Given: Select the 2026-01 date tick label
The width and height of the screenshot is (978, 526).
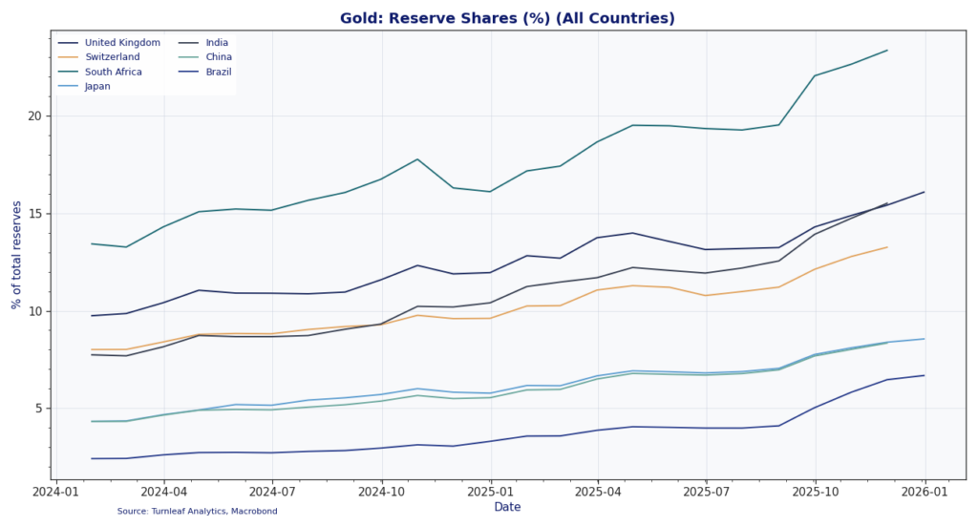Looking at the screenshot, I should coord(924,493).
